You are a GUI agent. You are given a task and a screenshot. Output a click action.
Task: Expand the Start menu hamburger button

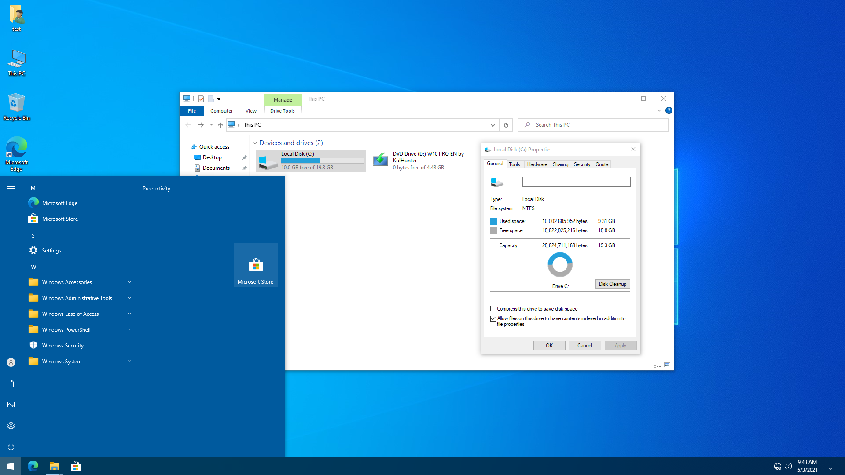[x=11, y=188]
